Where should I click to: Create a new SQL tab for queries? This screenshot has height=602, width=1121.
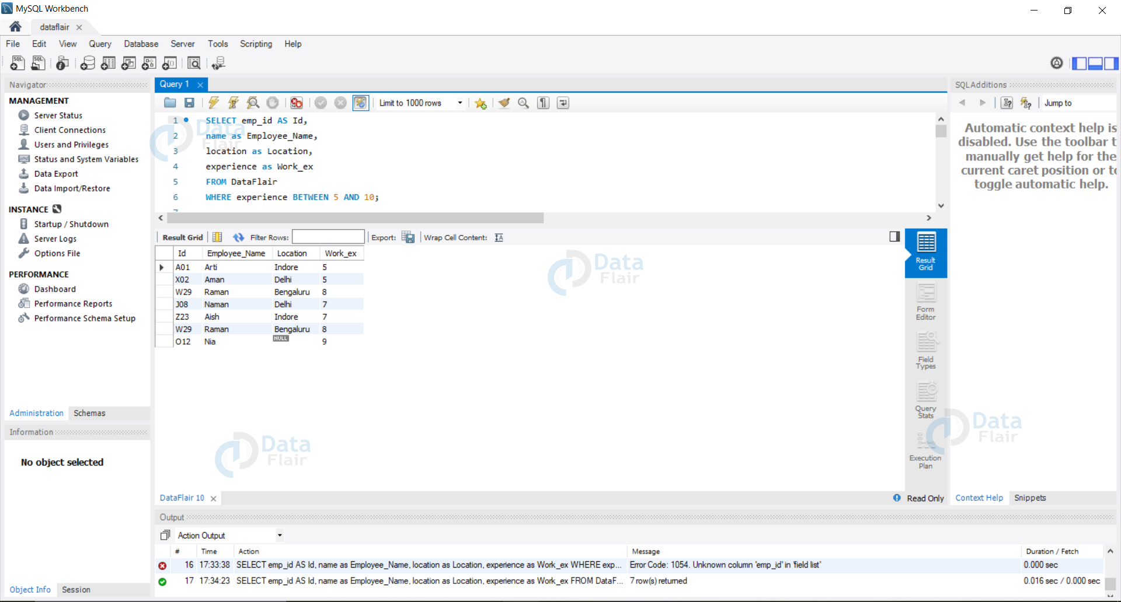point(18,63)
